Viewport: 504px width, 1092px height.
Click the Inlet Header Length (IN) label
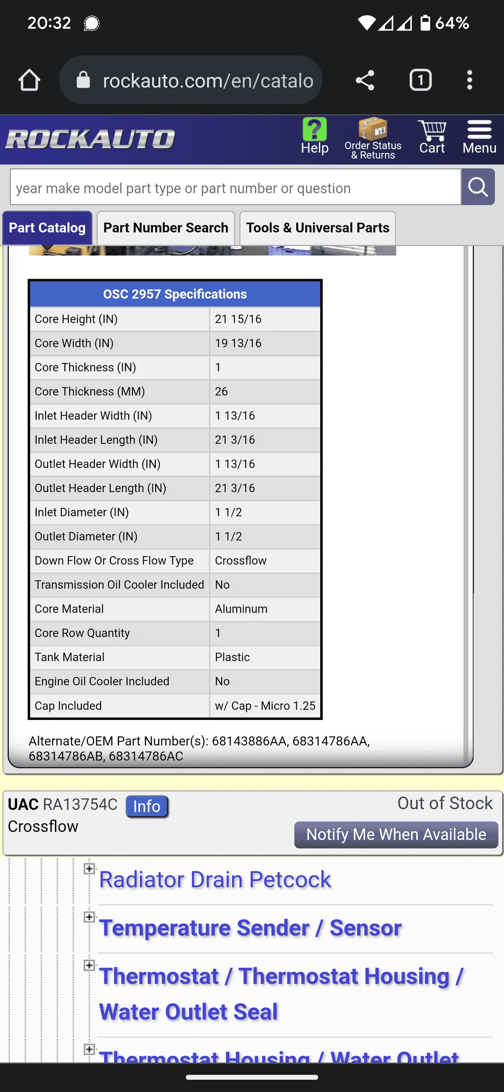pos(96,440)
